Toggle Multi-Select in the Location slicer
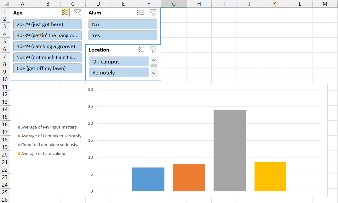Image resolution: width=338 pixels, height=203 pixels. tap(141, 50)
